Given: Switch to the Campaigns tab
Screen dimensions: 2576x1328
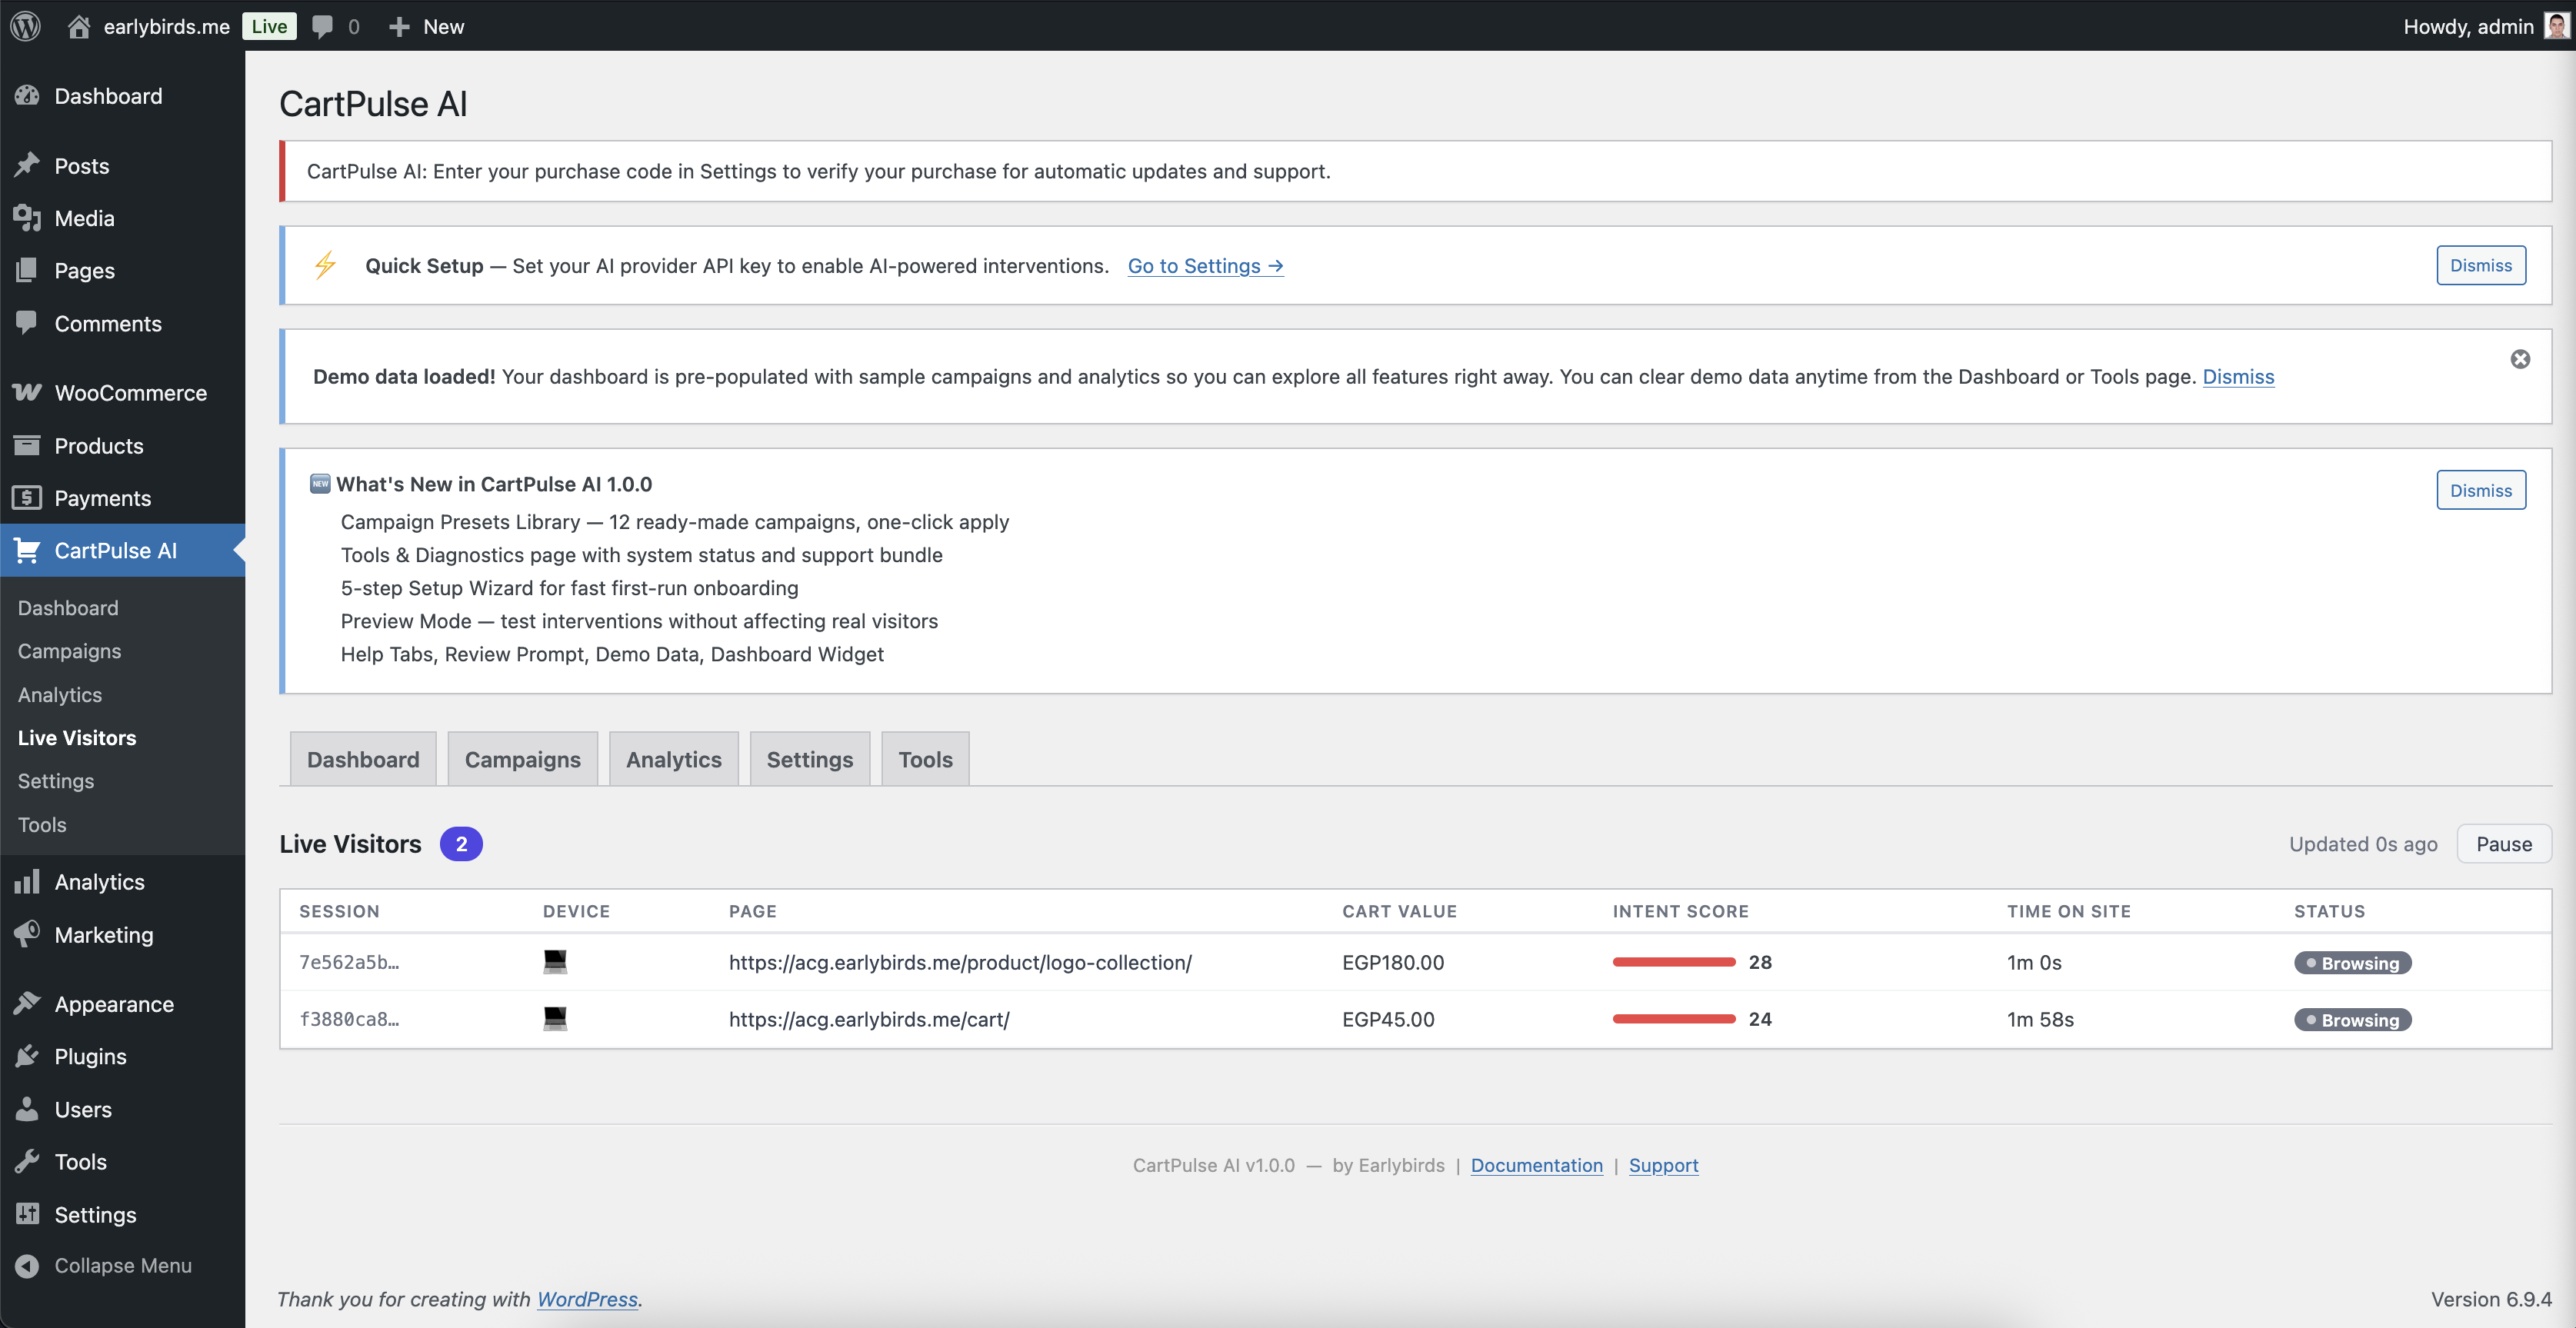Looking at the screenshot, I should pos(522,758).
